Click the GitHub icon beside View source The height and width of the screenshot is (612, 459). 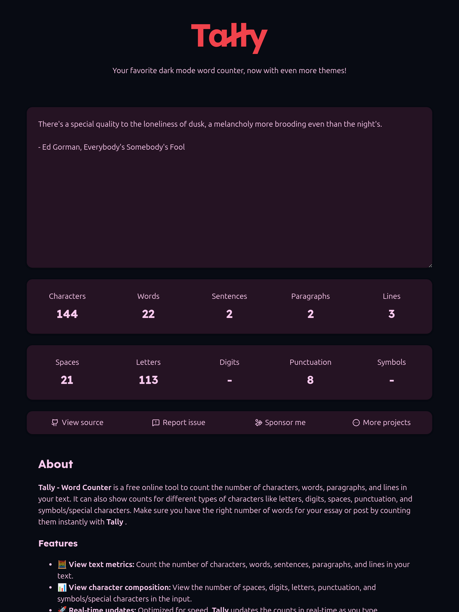pyautogui.click(x=55, y=422)
